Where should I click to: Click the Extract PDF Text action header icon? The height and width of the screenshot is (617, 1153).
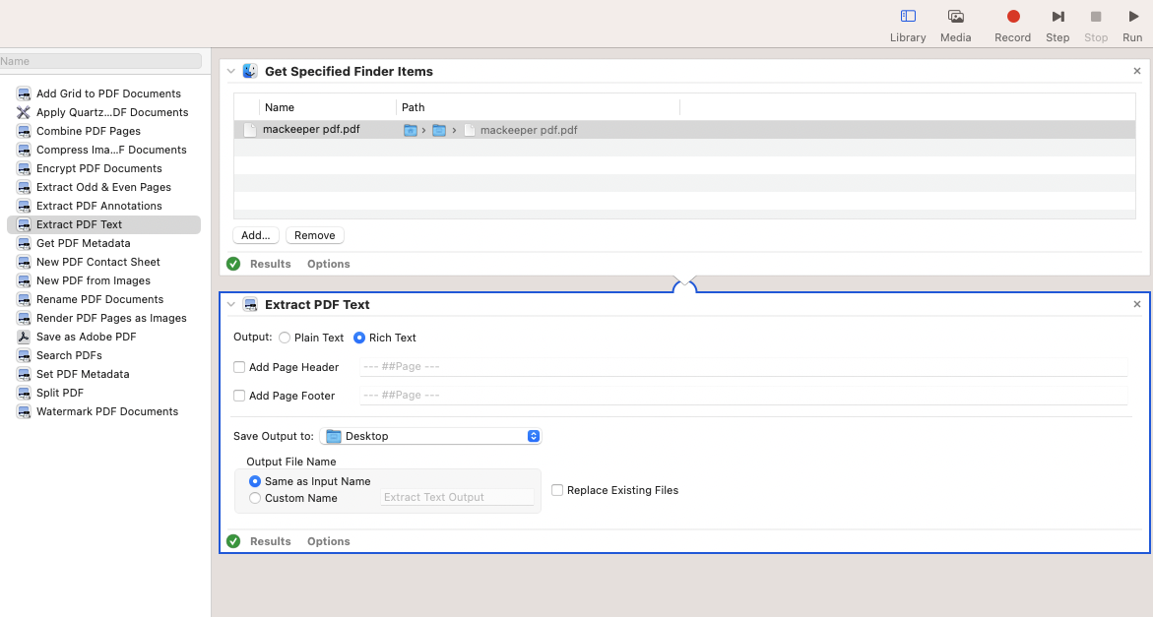tap(250, 305)
